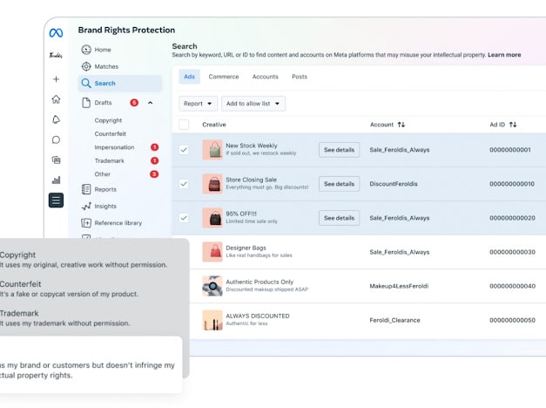Choose Counterfeit report reason

pyautogui.click(x=69, y=289)
